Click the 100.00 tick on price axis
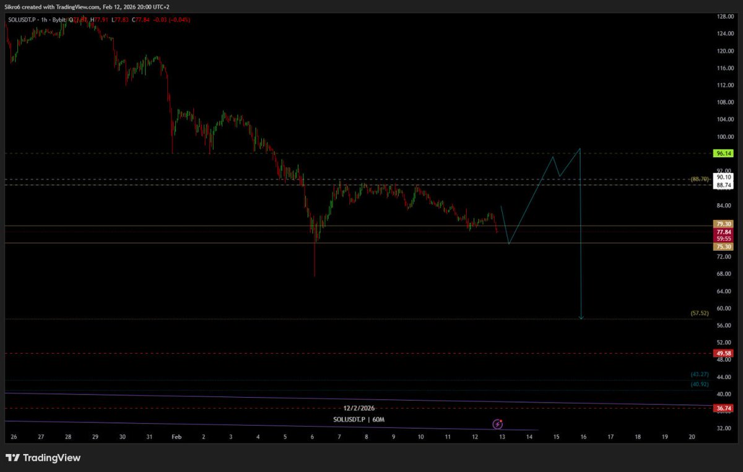This screenshot has width=743, height=472. coord(726,136)
